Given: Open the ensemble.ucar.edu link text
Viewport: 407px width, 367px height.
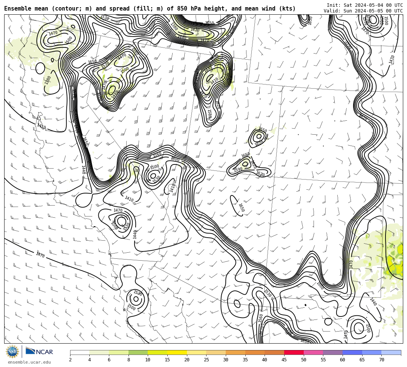Looking at the screenshot, I should (x=29, y=362).
